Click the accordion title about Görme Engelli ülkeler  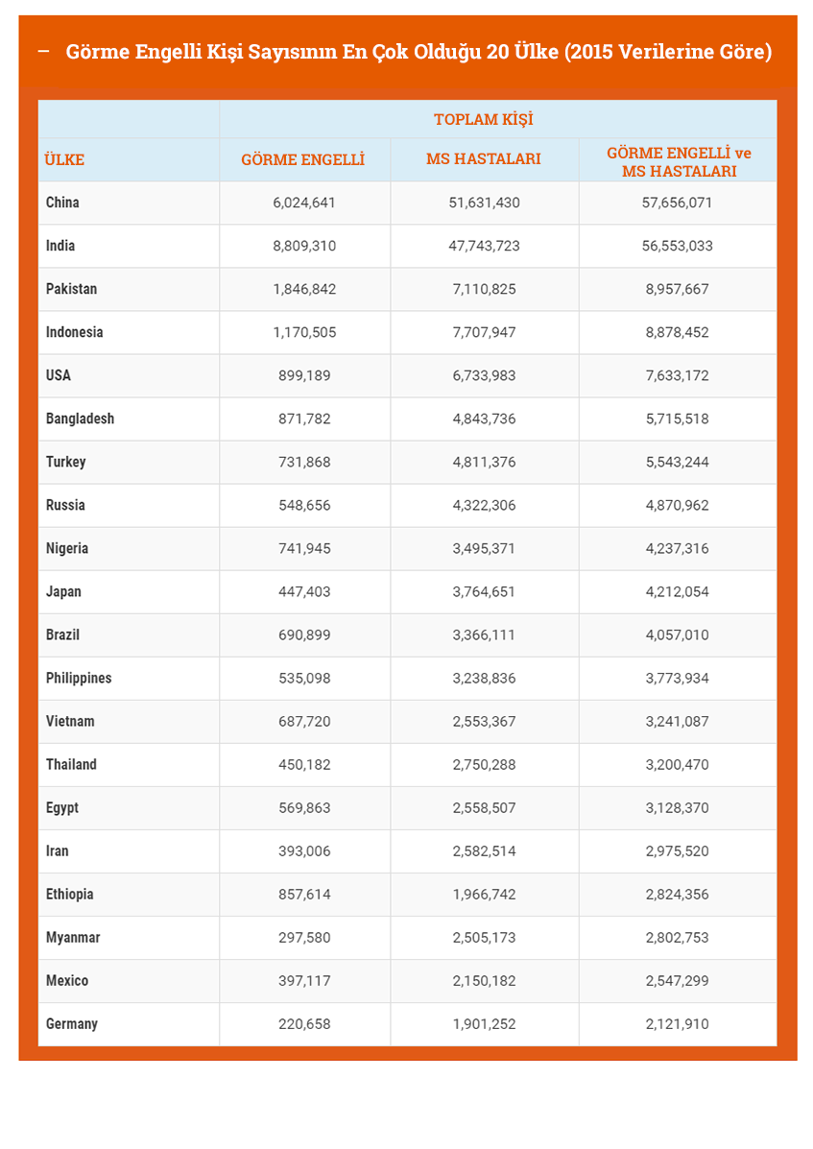coord(418,52)
